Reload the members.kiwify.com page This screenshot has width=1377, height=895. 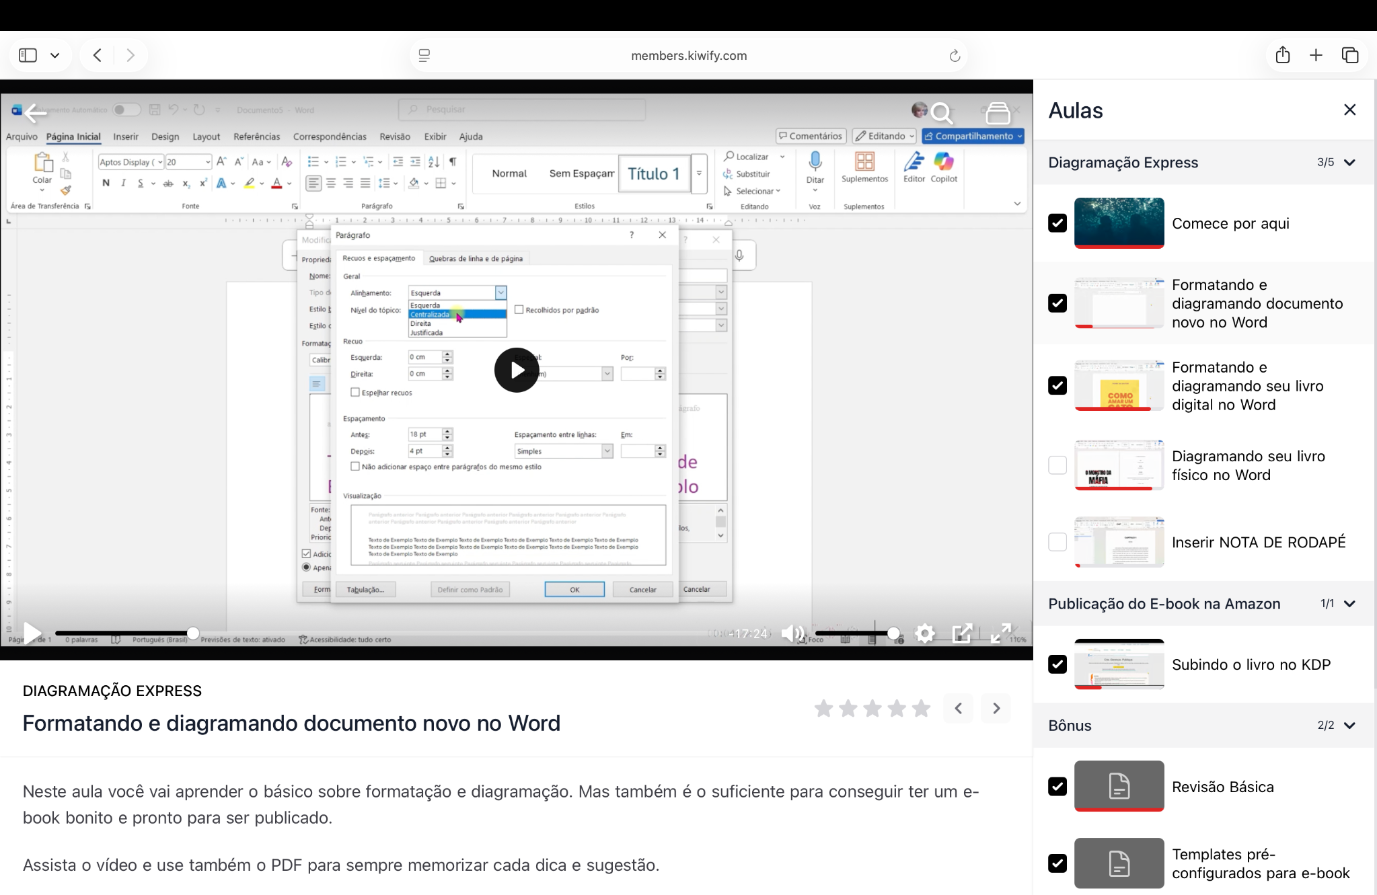point(954,56)
